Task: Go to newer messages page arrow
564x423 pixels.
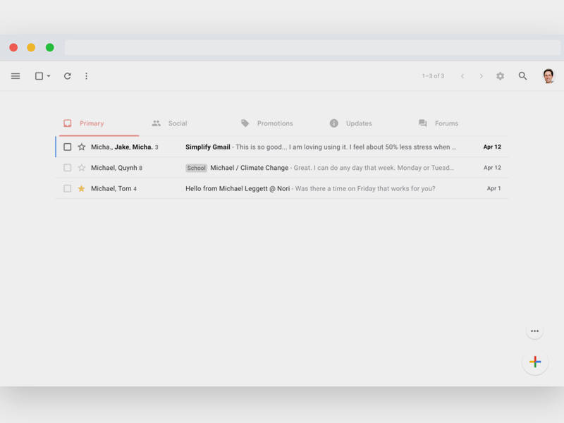Action: (462, 76)
